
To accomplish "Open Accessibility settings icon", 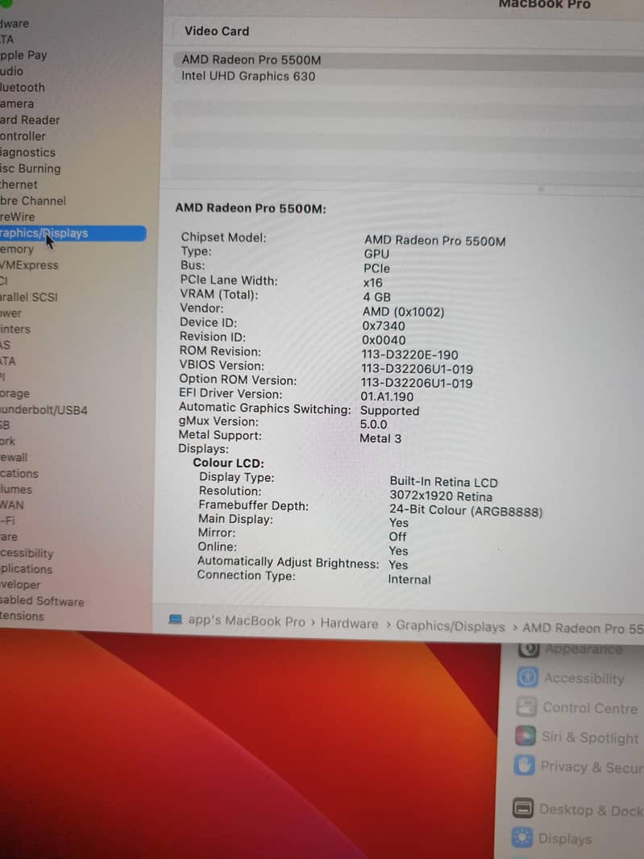I will [527, 678].
